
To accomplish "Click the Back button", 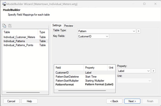I will click(114, 101).
